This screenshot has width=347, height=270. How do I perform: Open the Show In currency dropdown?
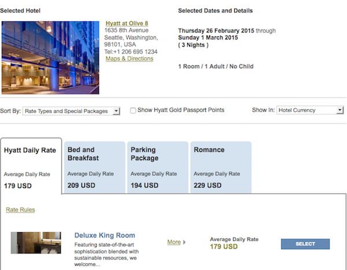(x=310, y=110)
